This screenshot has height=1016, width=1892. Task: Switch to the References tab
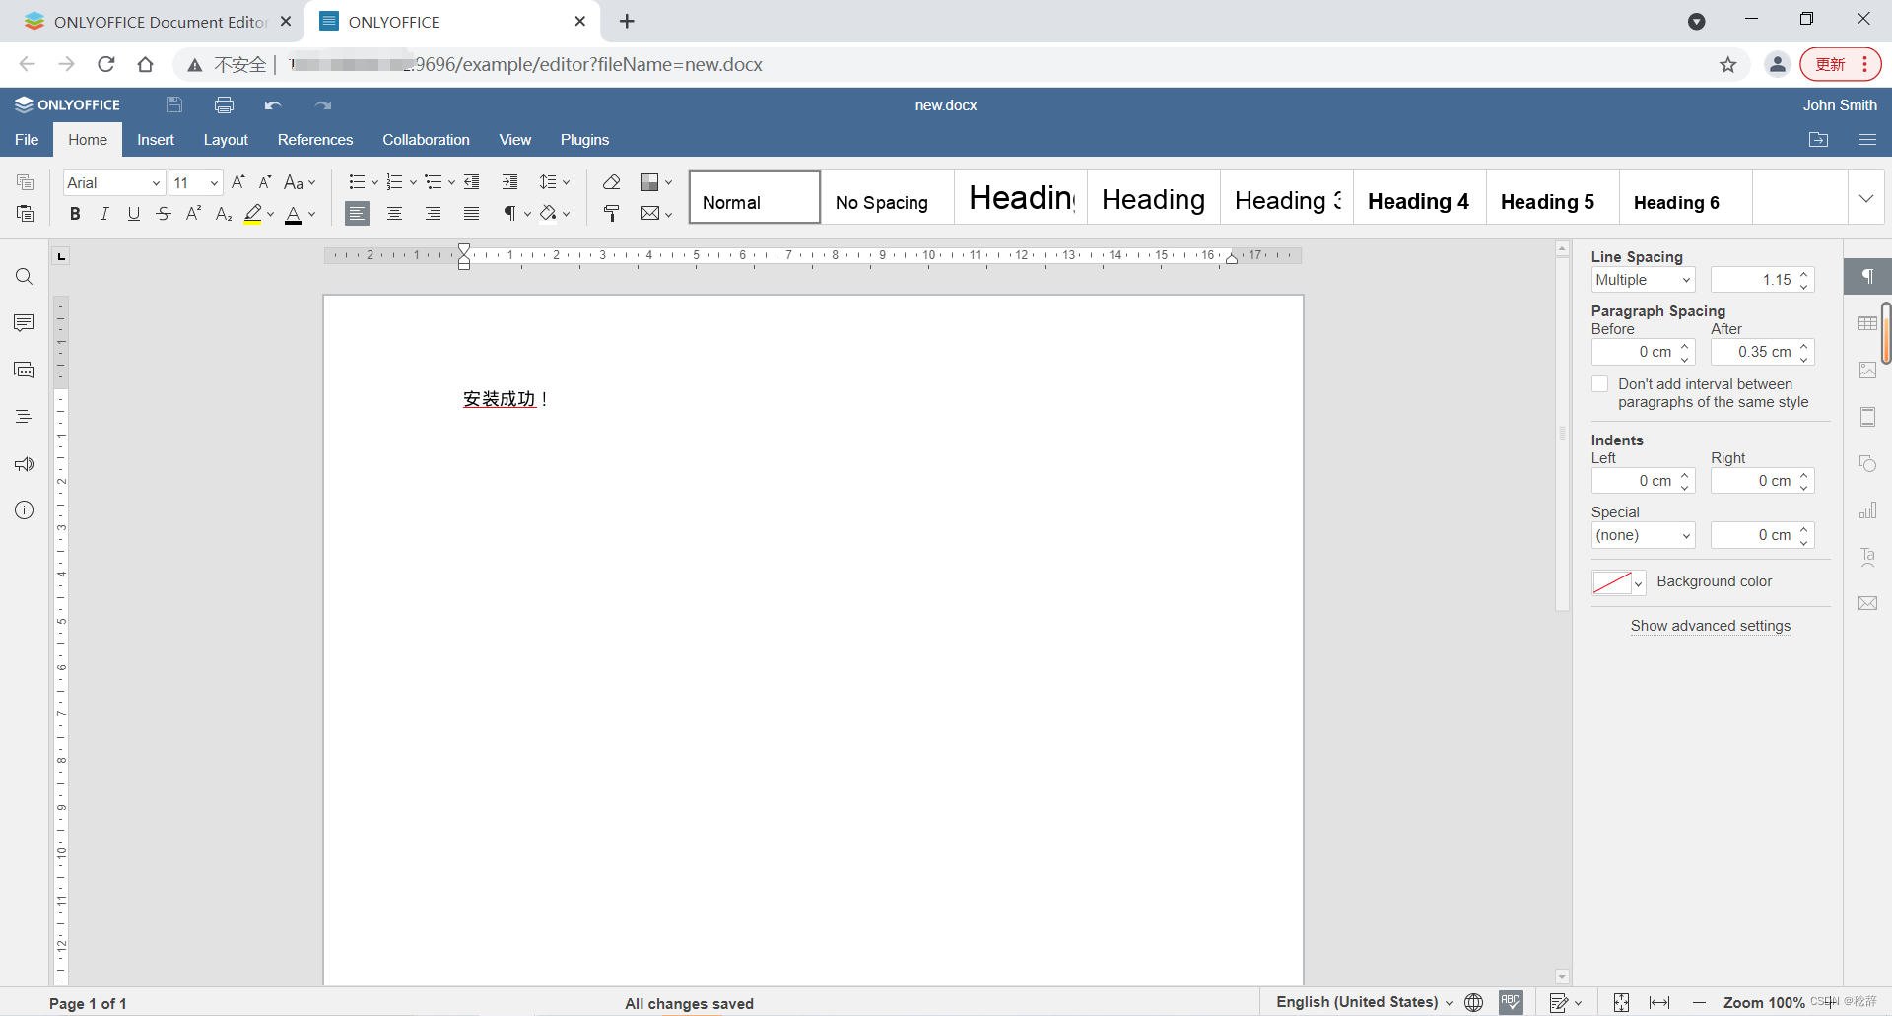point(315,139)
